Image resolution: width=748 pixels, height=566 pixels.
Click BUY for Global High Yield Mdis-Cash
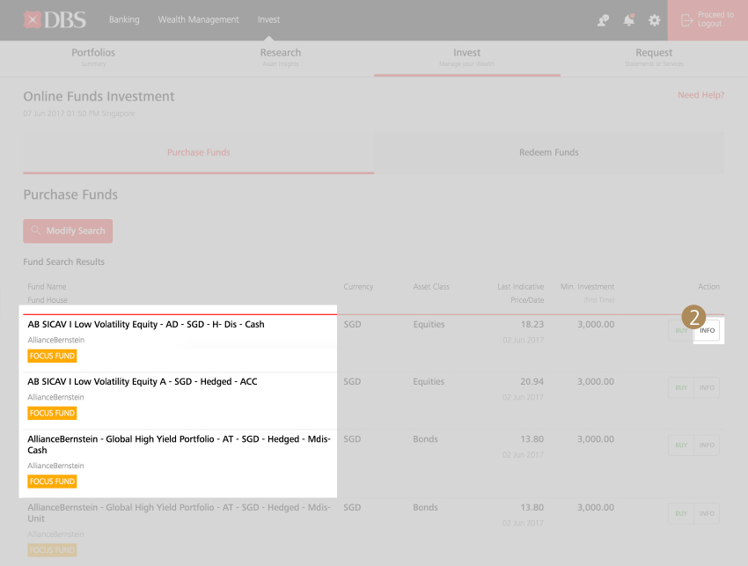tap(681, 445)
